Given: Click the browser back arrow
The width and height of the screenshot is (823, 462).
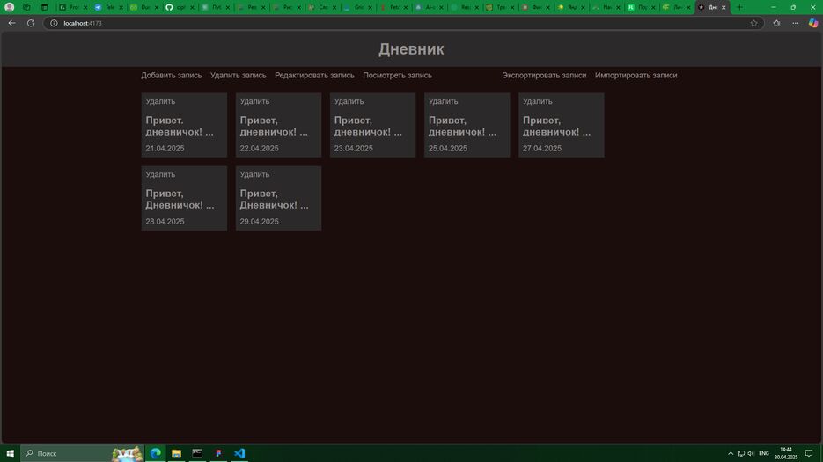Looking at the screenshot, I should tap(11, 23).
